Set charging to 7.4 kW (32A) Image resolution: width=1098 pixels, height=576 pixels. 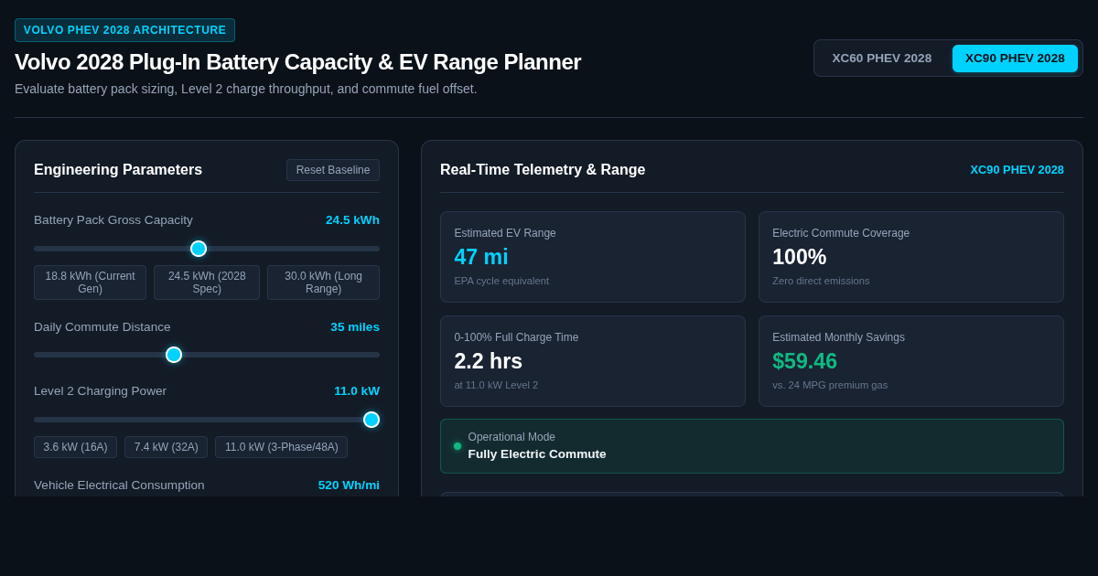point(166,447)
